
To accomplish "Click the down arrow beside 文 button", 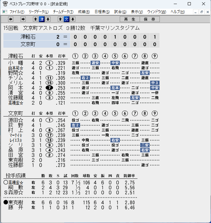I will point(73,19).
